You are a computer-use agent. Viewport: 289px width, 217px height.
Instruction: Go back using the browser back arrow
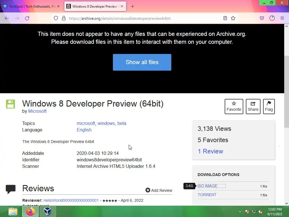pos(7,18)
